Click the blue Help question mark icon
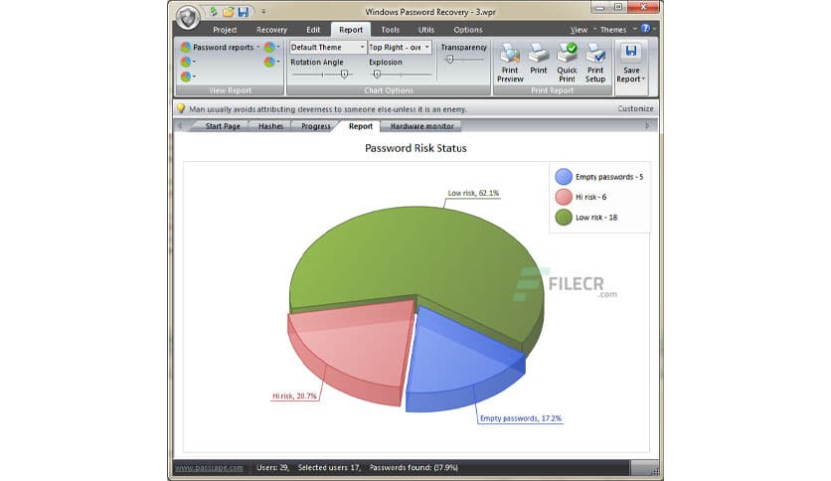The width and height of the screenshot is (831, 481). click(x=645, y=29)
